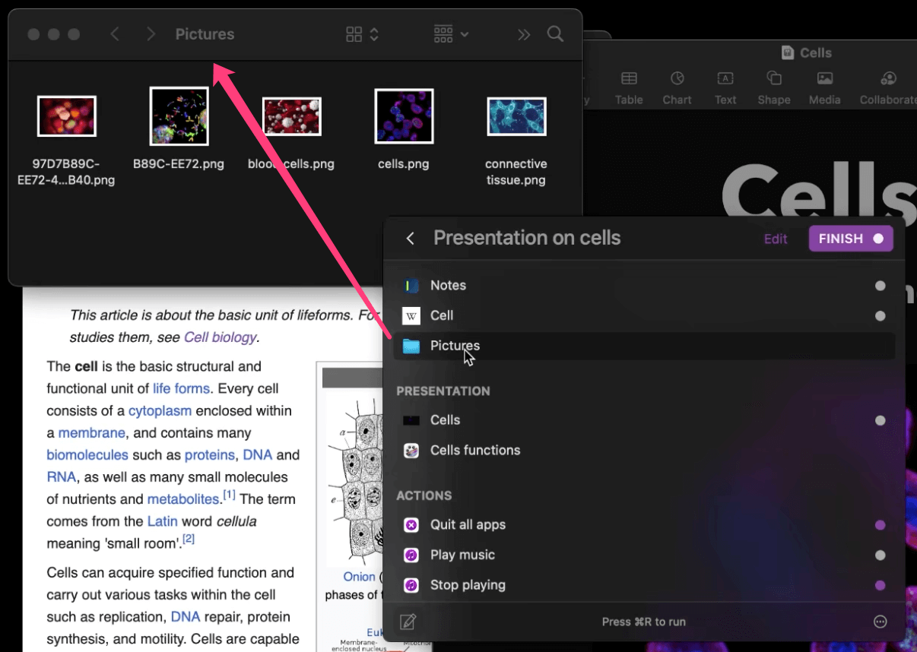Open Collaborate in Keynote toolbar
The image size is (917, 652).
click(x=887, y=88)
